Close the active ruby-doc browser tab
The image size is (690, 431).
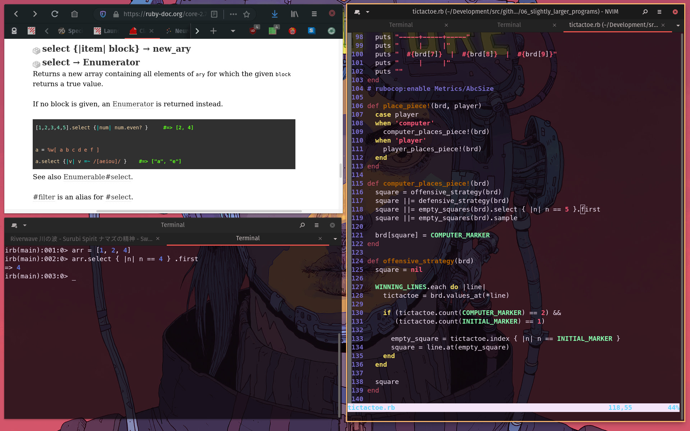(x=151, y=31)
